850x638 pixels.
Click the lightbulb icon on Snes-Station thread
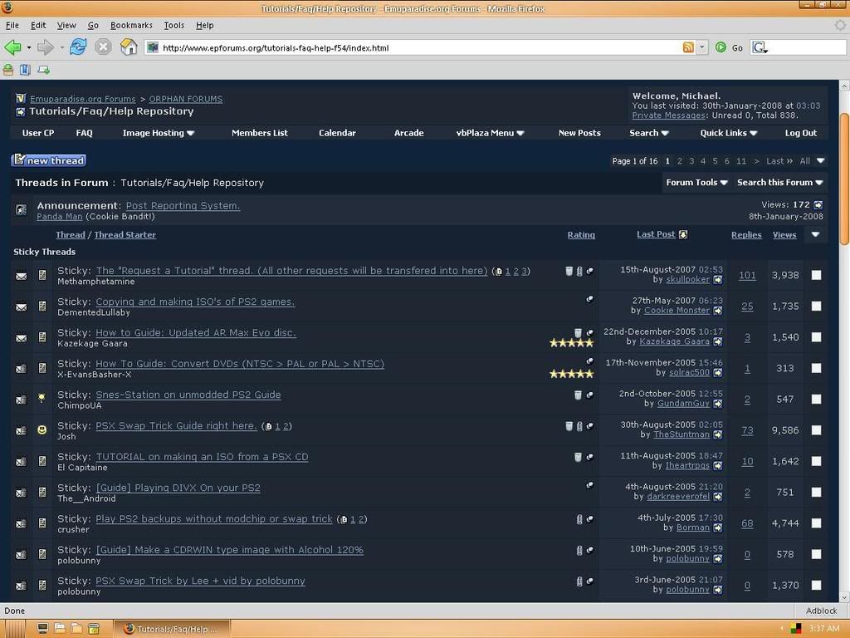pos(42,399)
